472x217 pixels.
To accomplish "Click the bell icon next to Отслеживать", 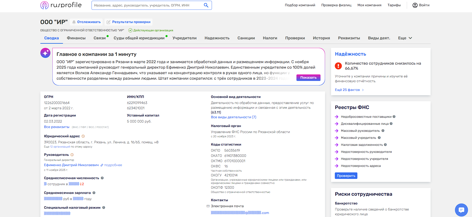I will coord(74,22).
